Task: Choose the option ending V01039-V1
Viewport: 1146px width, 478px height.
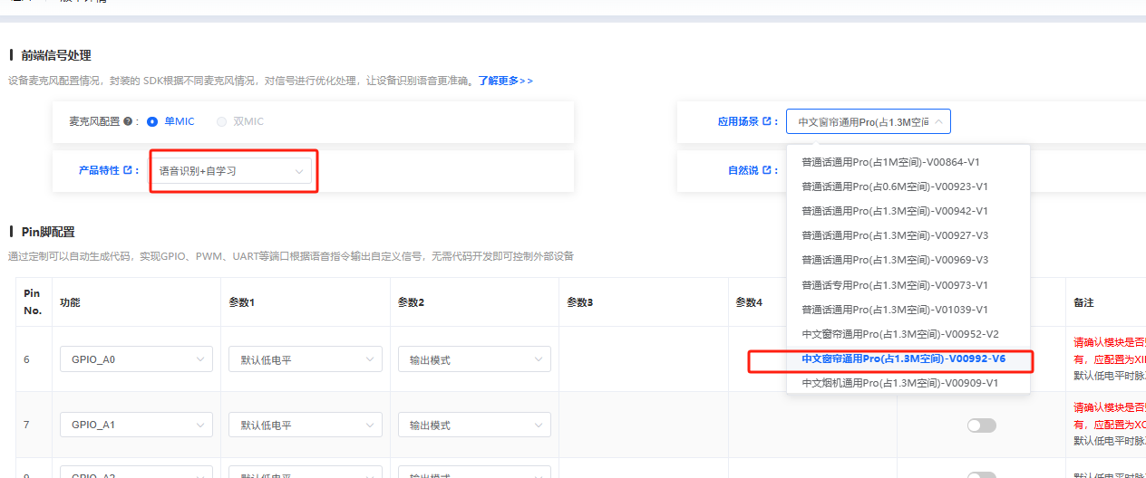Action: pyautogui.click(x=908, y=310)
